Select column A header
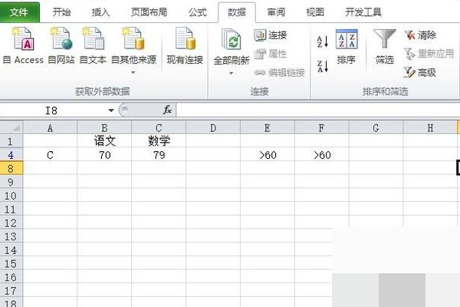460x307 pixels. click(50, 128)
